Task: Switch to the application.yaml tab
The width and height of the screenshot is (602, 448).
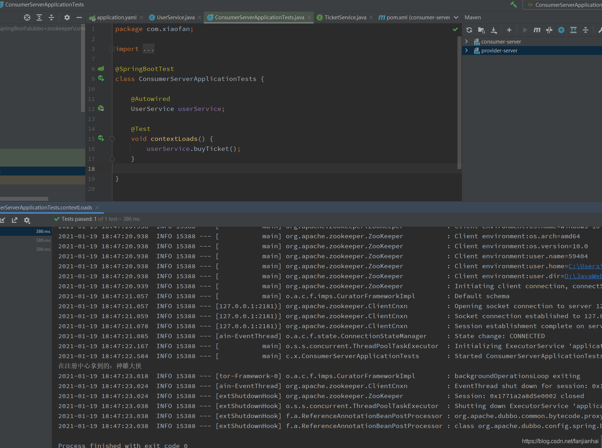Action: point(116,17)
